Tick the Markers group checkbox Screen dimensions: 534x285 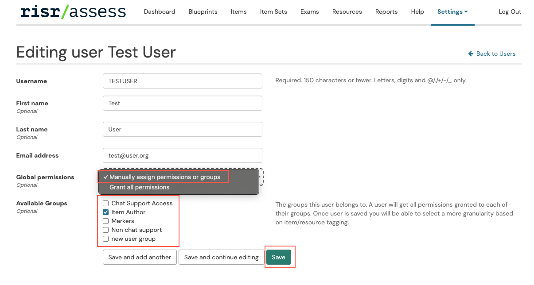[106, 221]
